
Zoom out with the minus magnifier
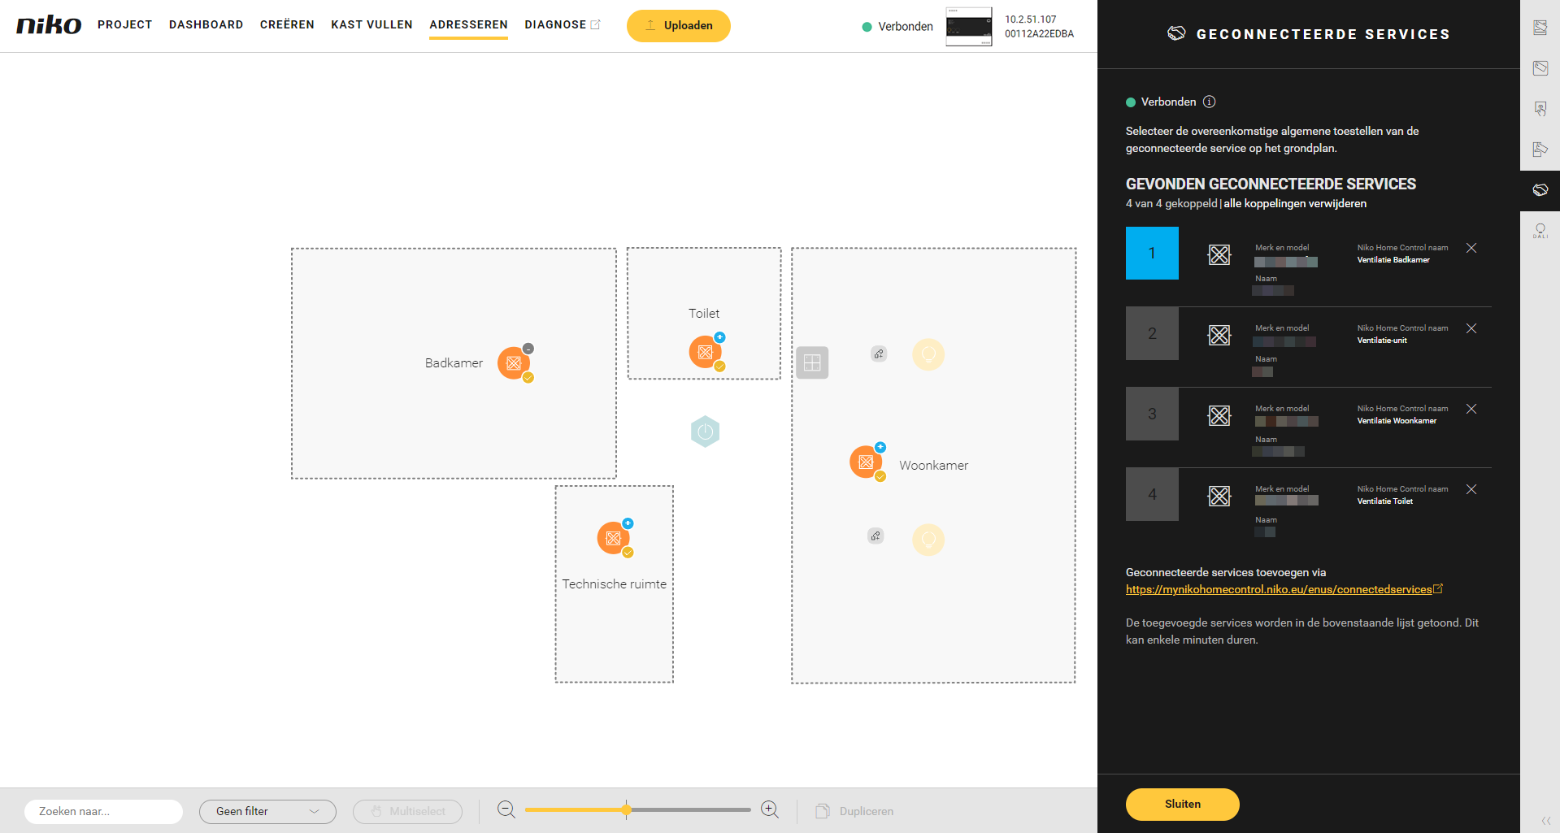coord(506,809)
